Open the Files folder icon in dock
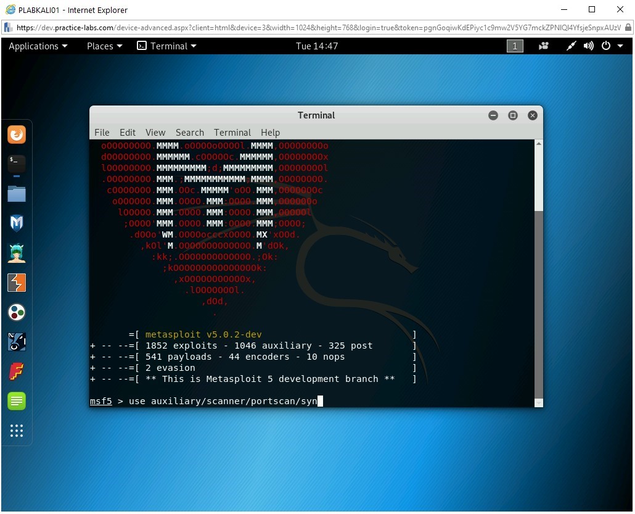635x514 pixels. [17, 194]
